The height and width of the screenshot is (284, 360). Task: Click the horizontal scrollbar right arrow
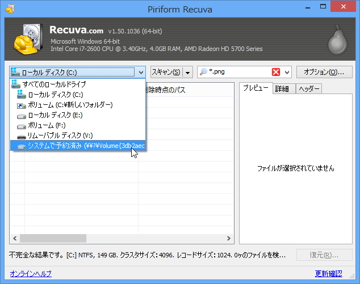[x=229, y=239]
